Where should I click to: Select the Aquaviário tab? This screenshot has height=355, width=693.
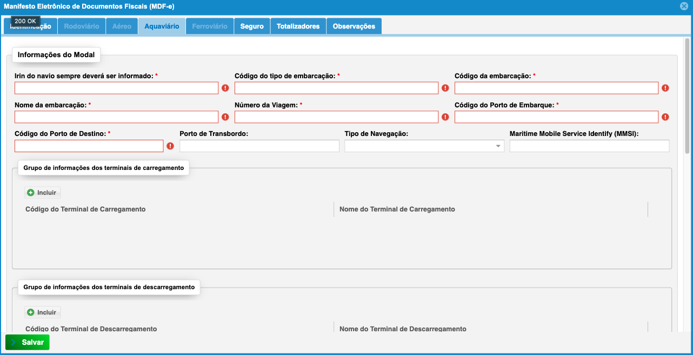tap(162, 26)
